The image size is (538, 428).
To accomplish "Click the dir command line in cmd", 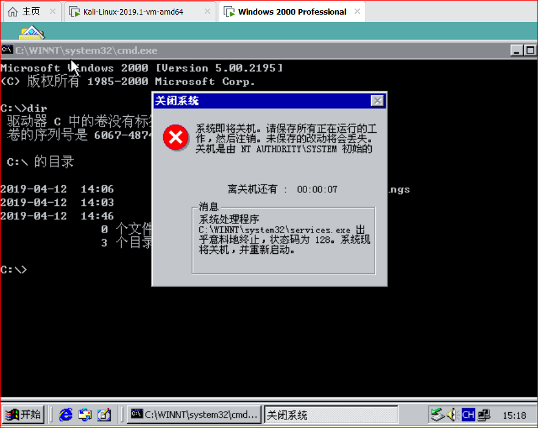I will [x=24, y=108].
